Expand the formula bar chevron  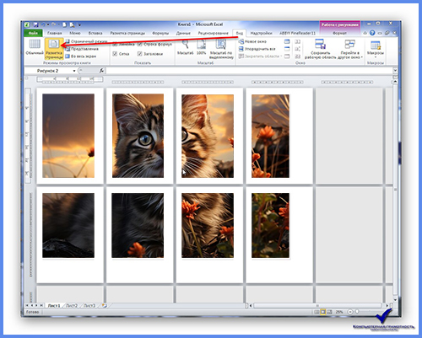coord(395,71)
